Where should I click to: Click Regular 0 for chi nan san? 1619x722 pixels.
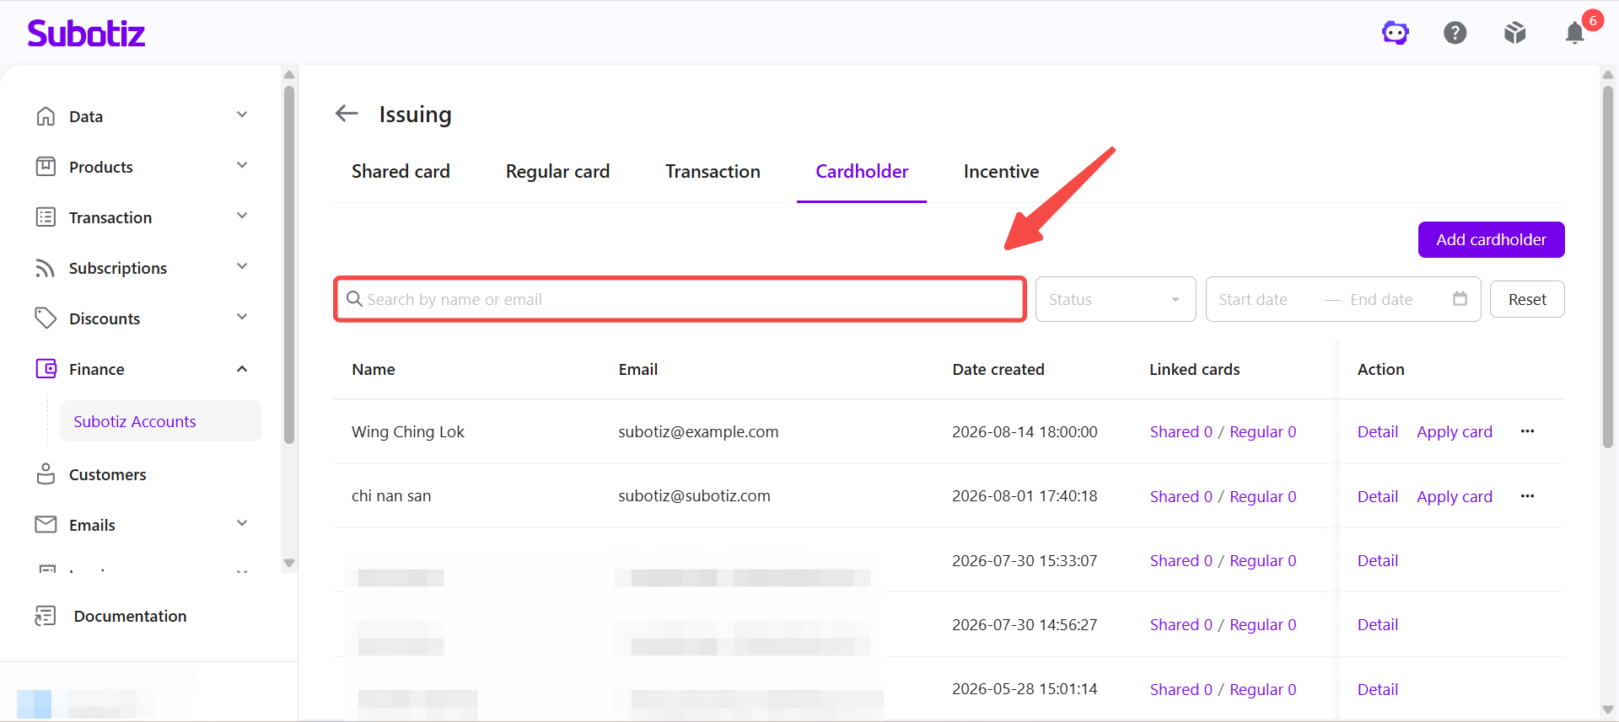(x=1263, y=497)
